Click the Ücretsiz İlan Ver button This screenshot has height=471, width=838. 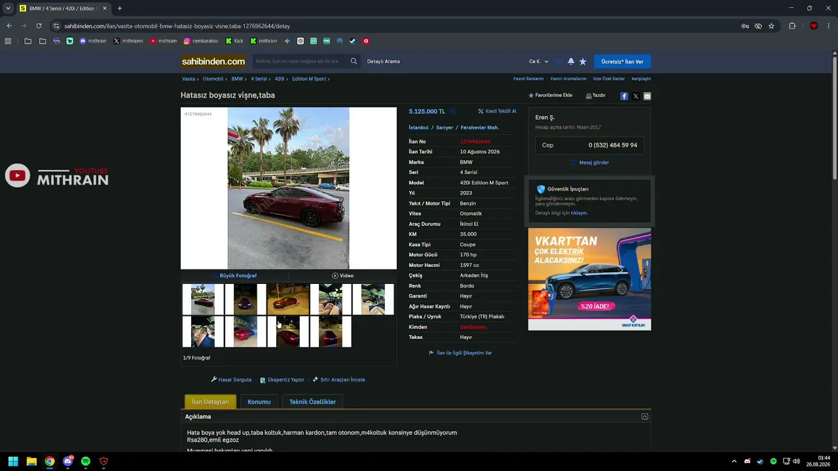(623, 61)
